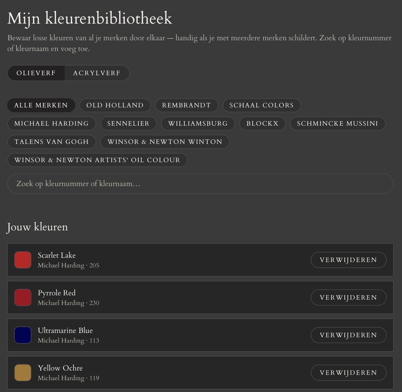Click the 'Michael Harding · 119' label

[68, 378]
